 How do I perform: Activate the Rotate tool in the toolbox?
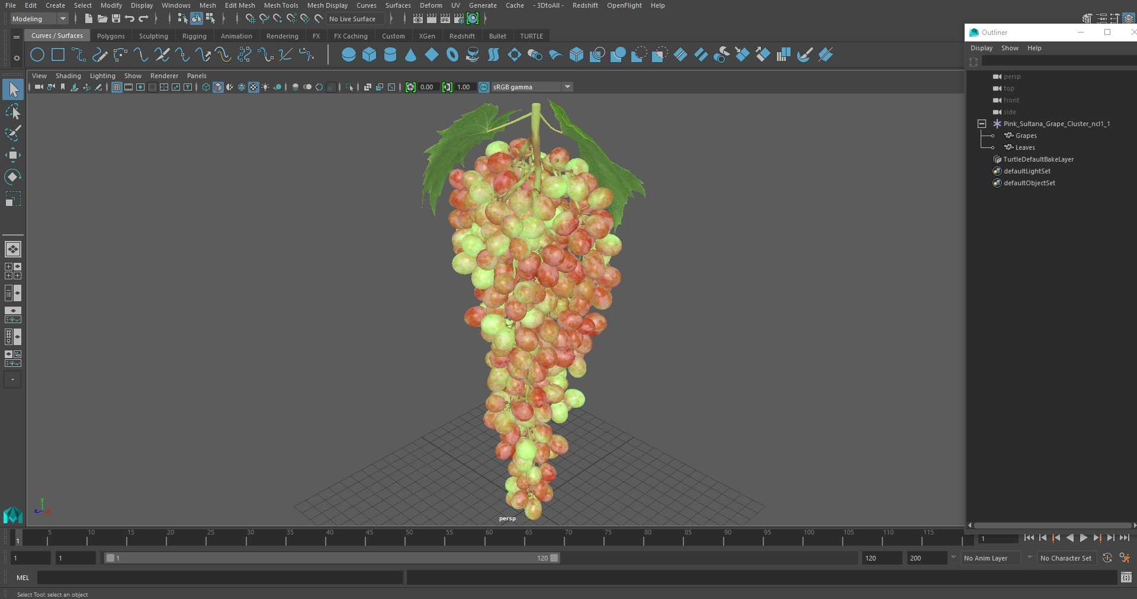[13, 176]
